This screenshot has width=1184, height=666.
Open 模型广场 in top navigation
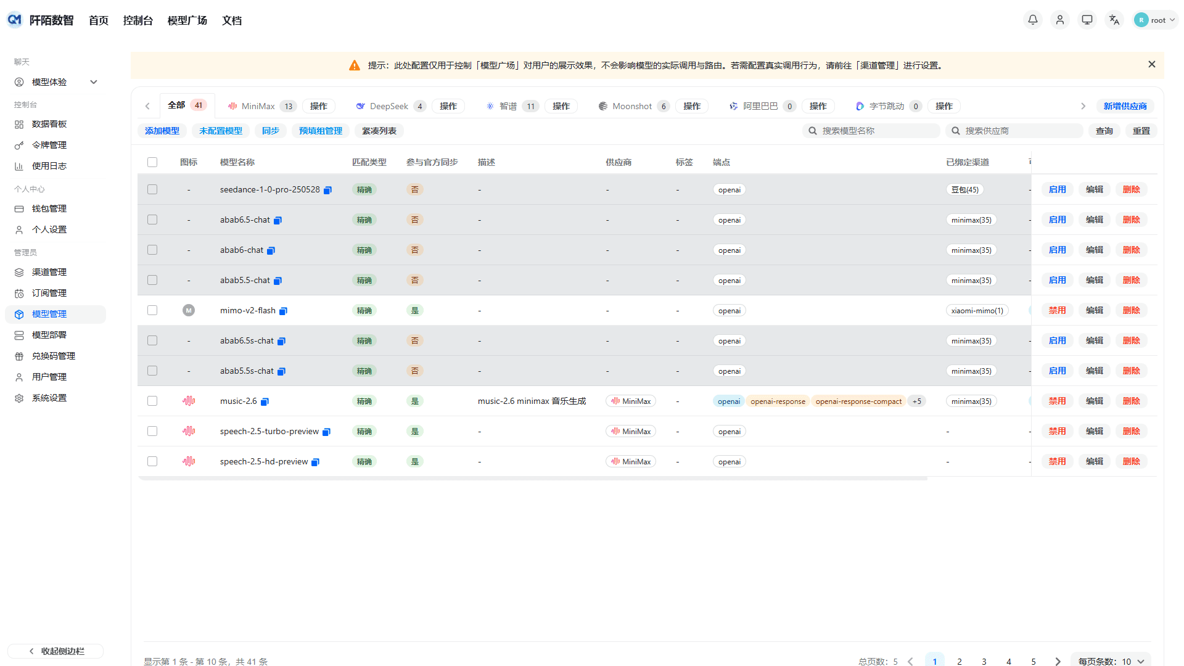pyautogui.click(x=187, y=20)
